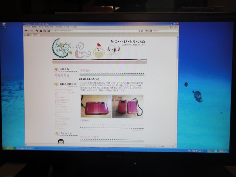The image size is (236, 177).
Task: Click the Pagetop link below the post
Action: (x=138, y=130)
